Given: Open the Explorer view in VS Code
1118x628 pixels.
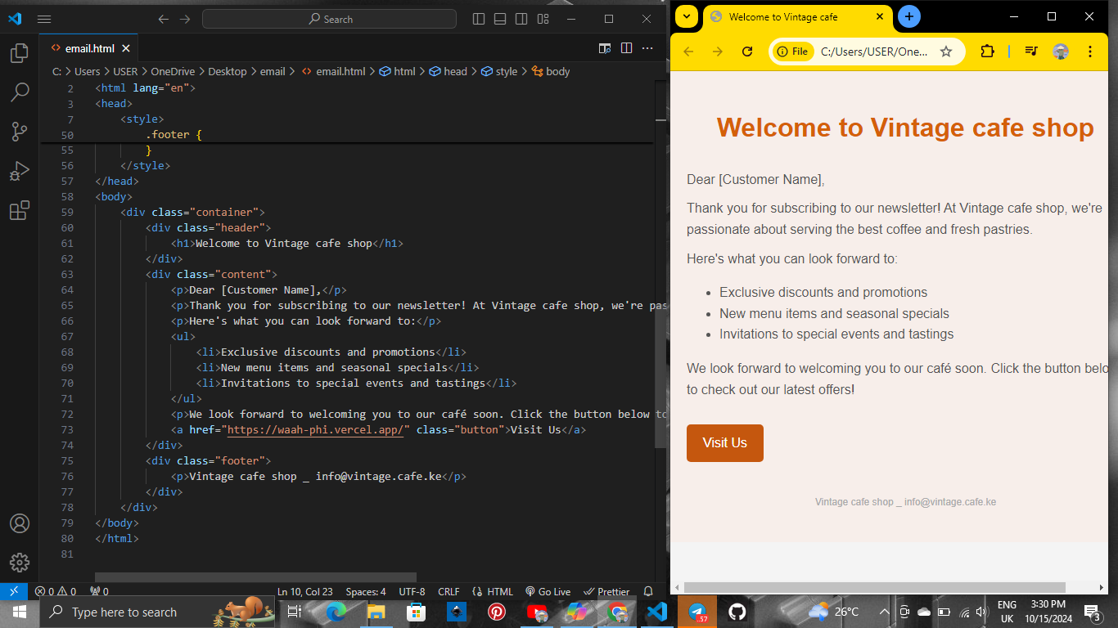Looking at the screenshot, I should [x=20, y=54].
